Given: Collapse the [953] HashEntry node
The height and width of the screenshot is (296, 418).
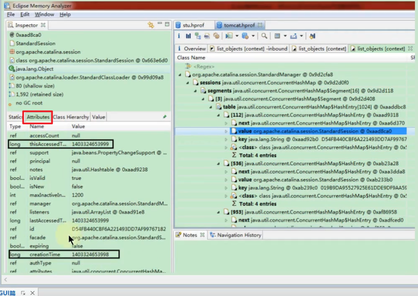Looking at the screenshot, I should click(x=218, y=212).
